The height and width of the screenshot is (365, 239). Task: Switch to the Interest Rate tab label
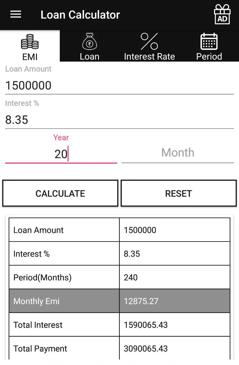click(149, 56)
